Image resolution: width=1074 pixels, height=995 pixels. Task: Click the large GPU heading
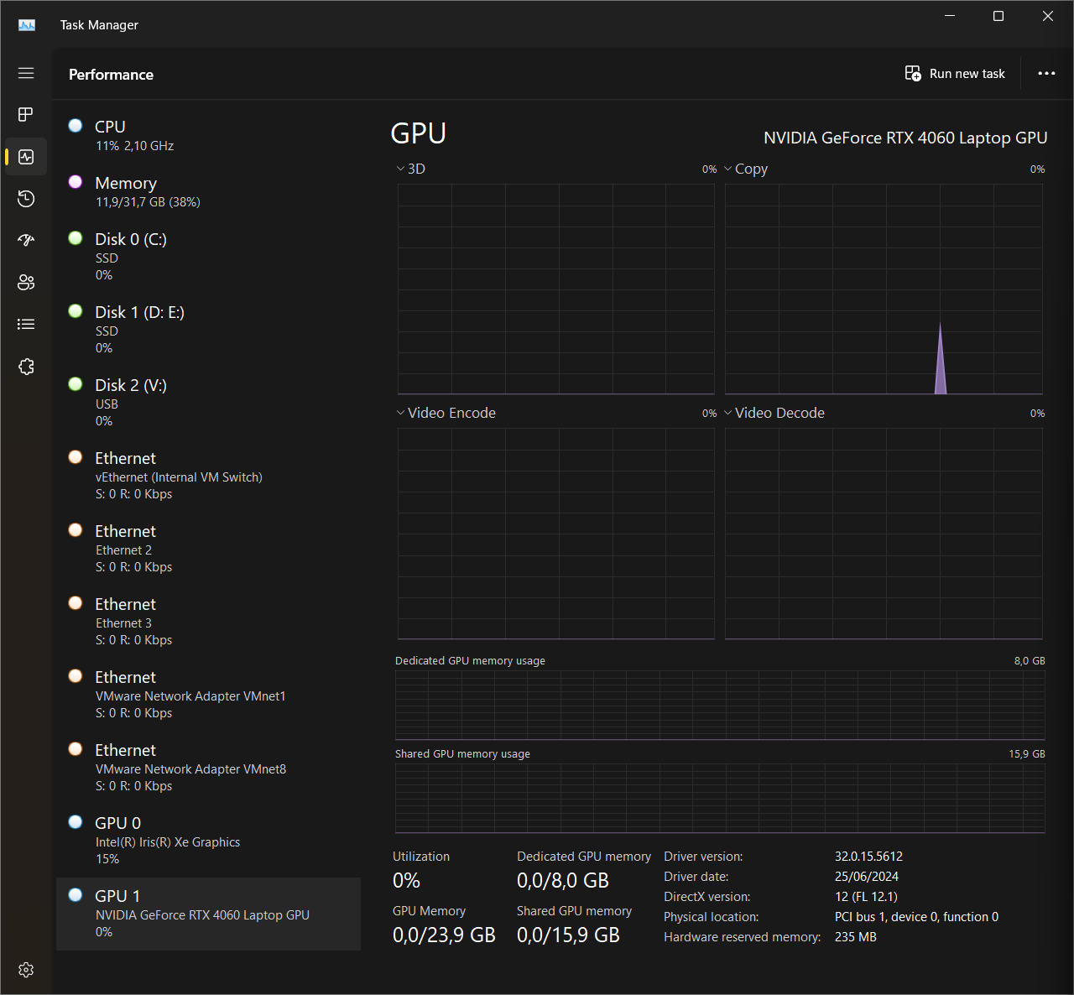(x=419, y=134)
